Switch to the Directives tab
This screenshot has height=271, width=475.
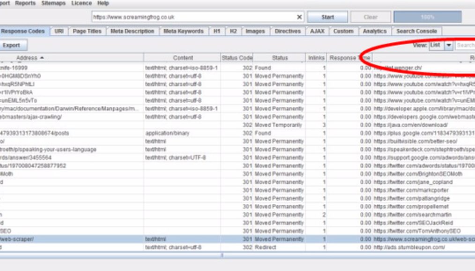288,31
